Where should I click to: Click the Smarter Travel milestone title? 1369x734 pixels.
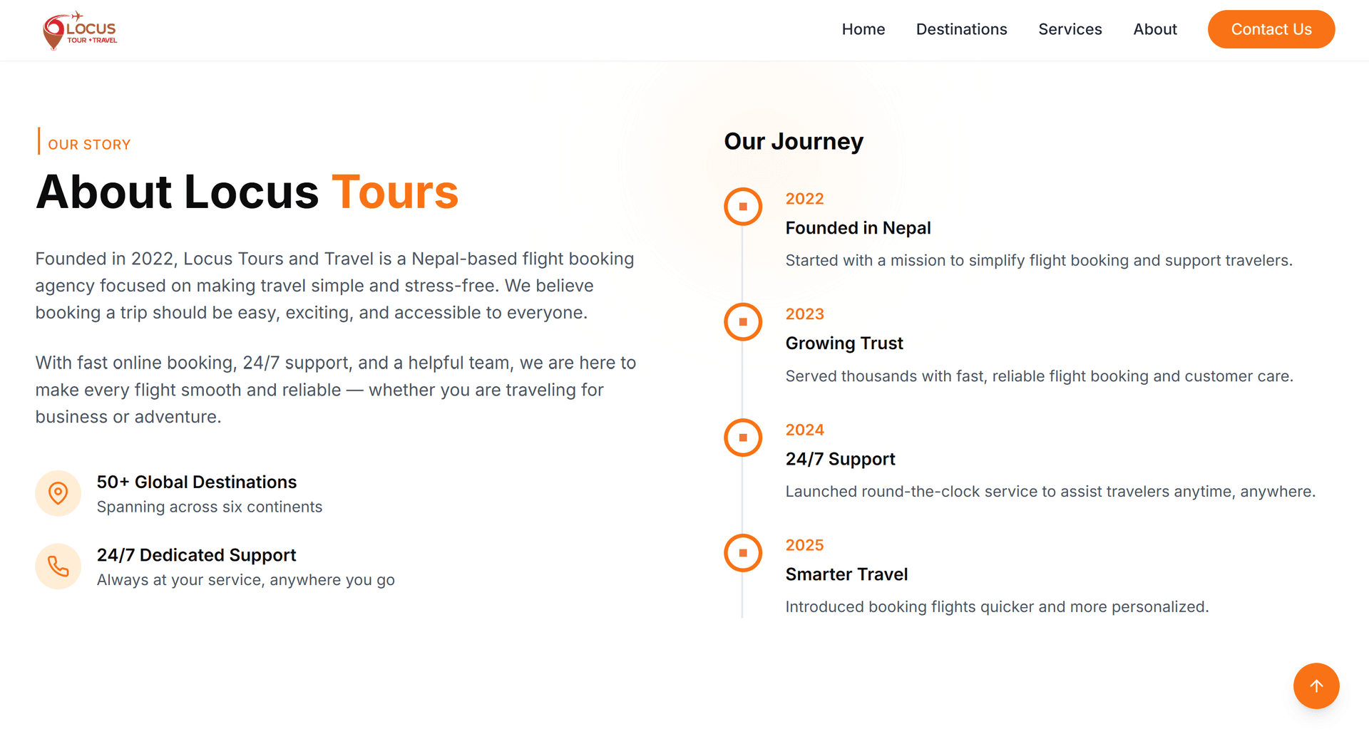tap(846, 574)
